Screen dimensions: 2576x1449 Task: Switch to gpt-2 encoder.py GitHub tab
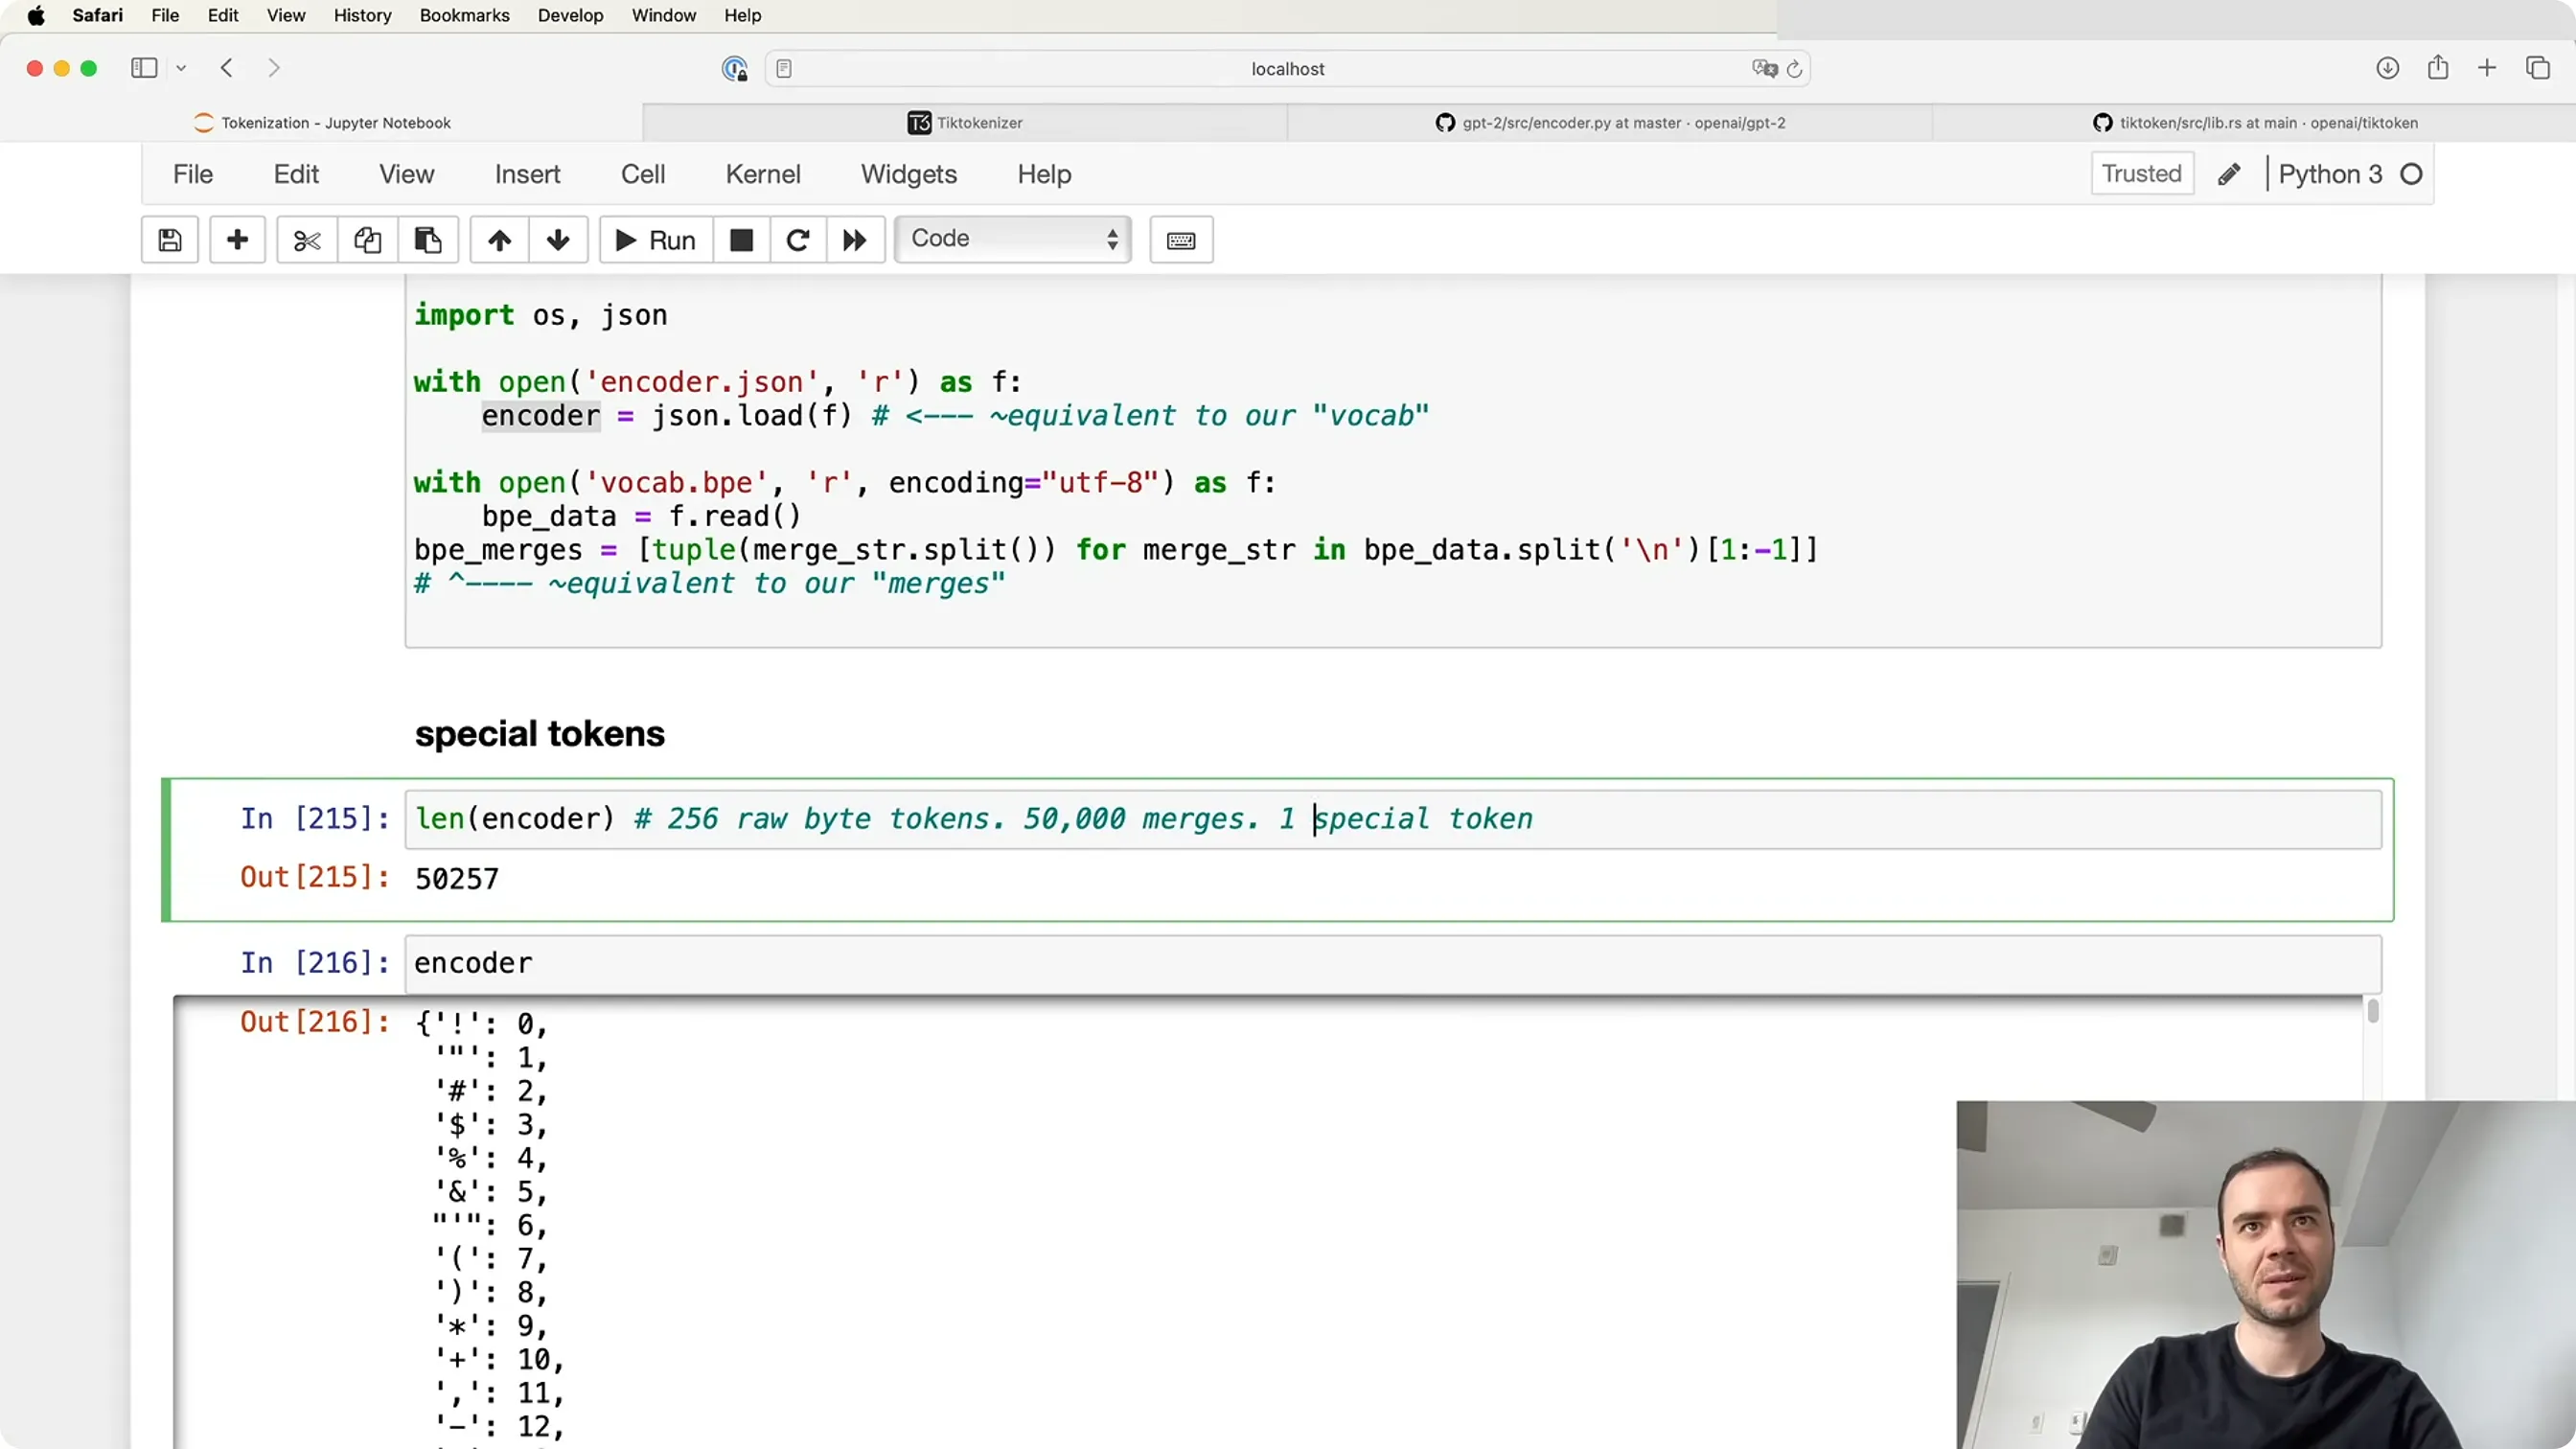pyautogui.click(x=1610, y=123)
